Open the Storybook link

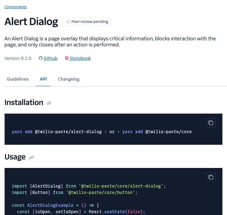(x=80, y=58)
